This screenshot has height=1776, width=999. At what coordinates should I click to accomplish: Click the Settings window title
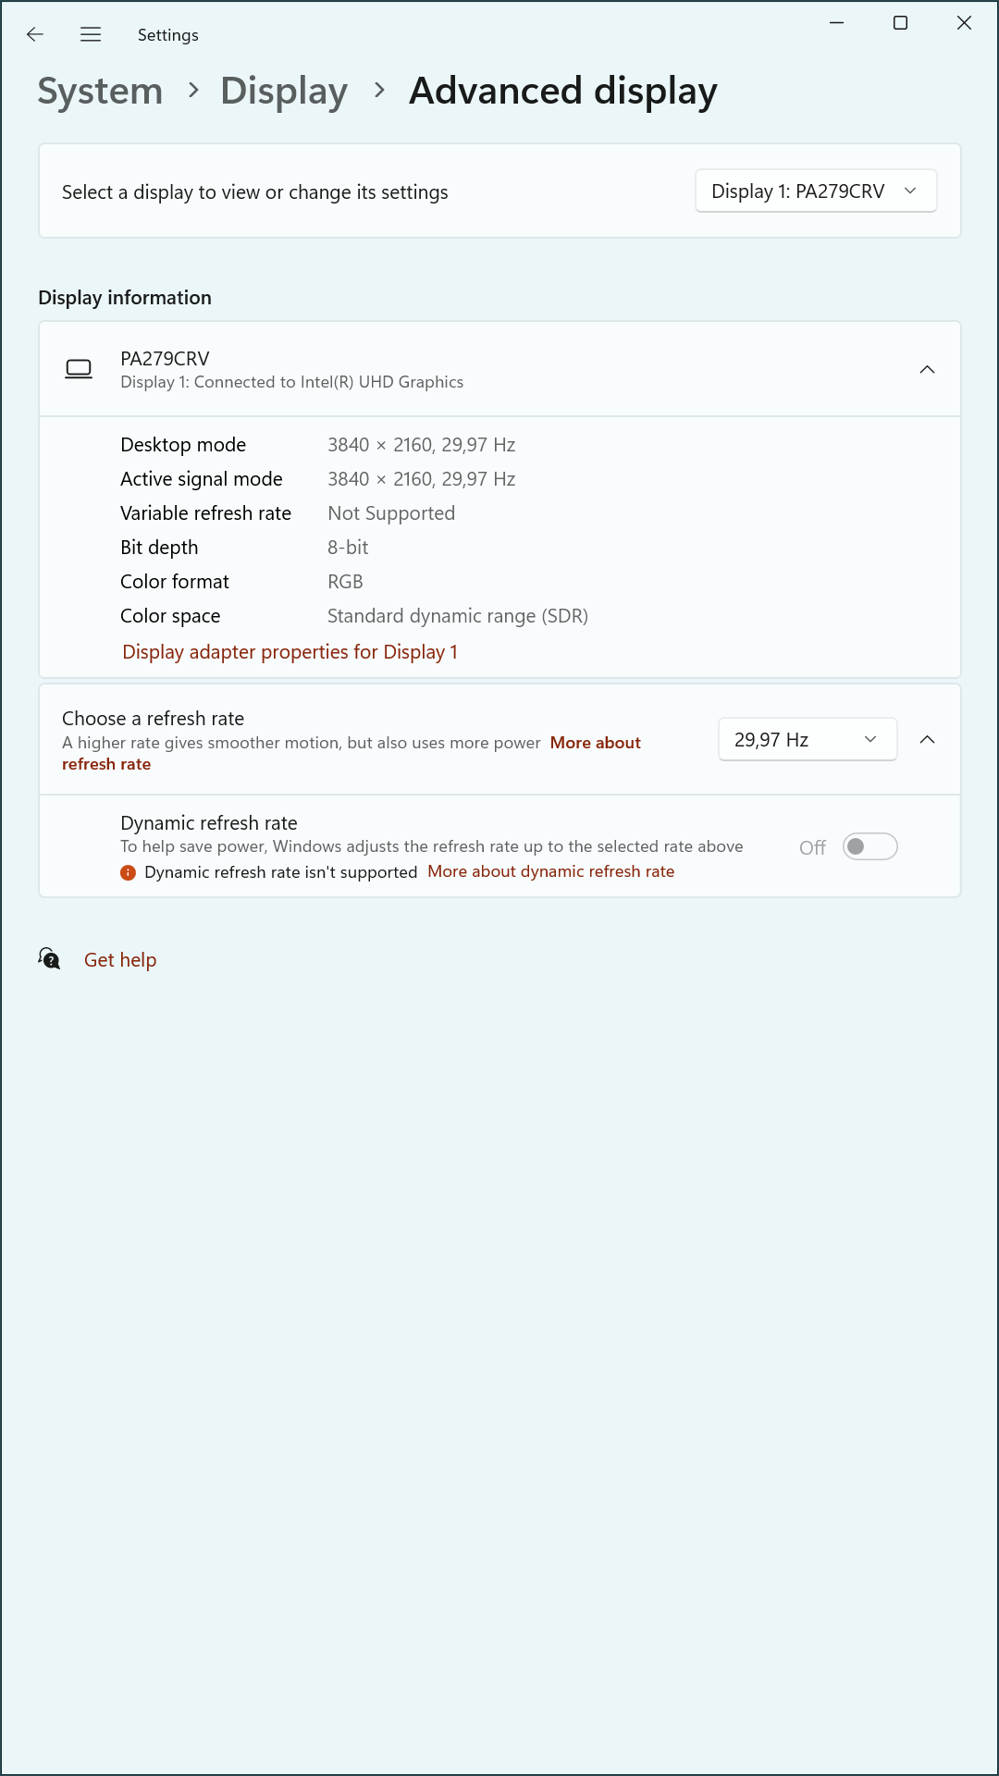click(x=168, y=35)
